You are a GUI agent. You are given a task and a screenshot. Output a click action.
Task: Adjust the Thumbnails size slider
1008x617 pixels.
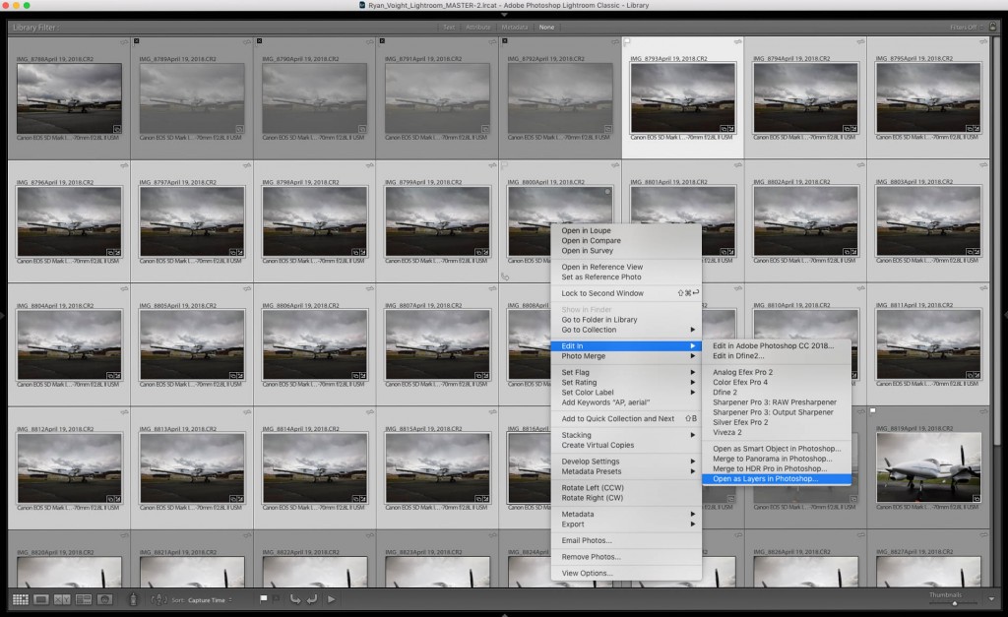click(954, 603)
